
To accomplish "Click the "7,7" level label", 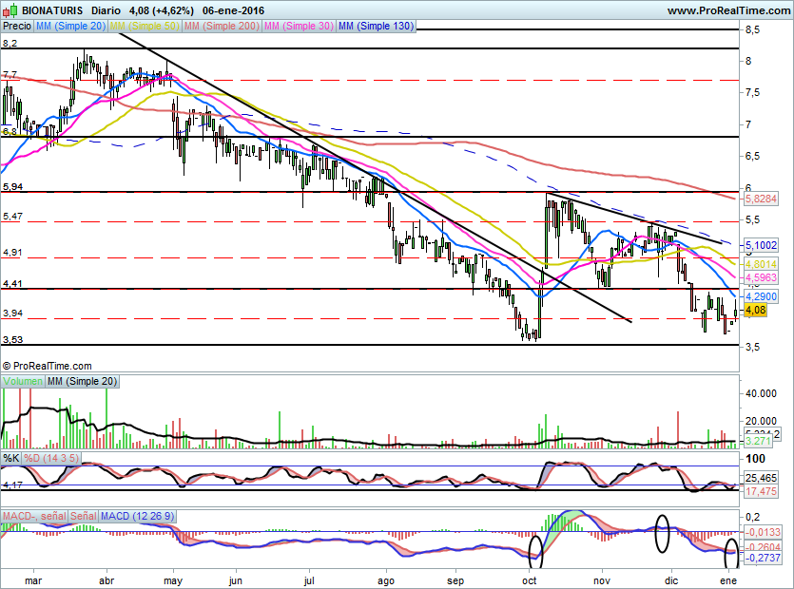I will (x=10, y=75).
